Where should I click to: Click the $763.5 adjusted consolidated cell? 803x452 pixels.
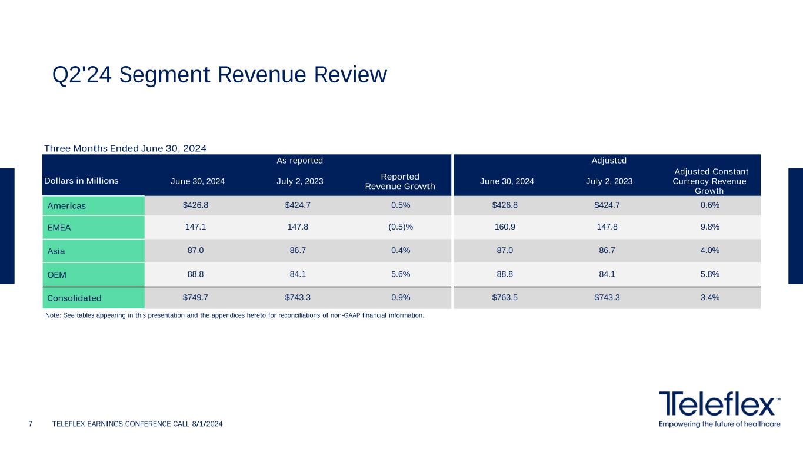507,297
